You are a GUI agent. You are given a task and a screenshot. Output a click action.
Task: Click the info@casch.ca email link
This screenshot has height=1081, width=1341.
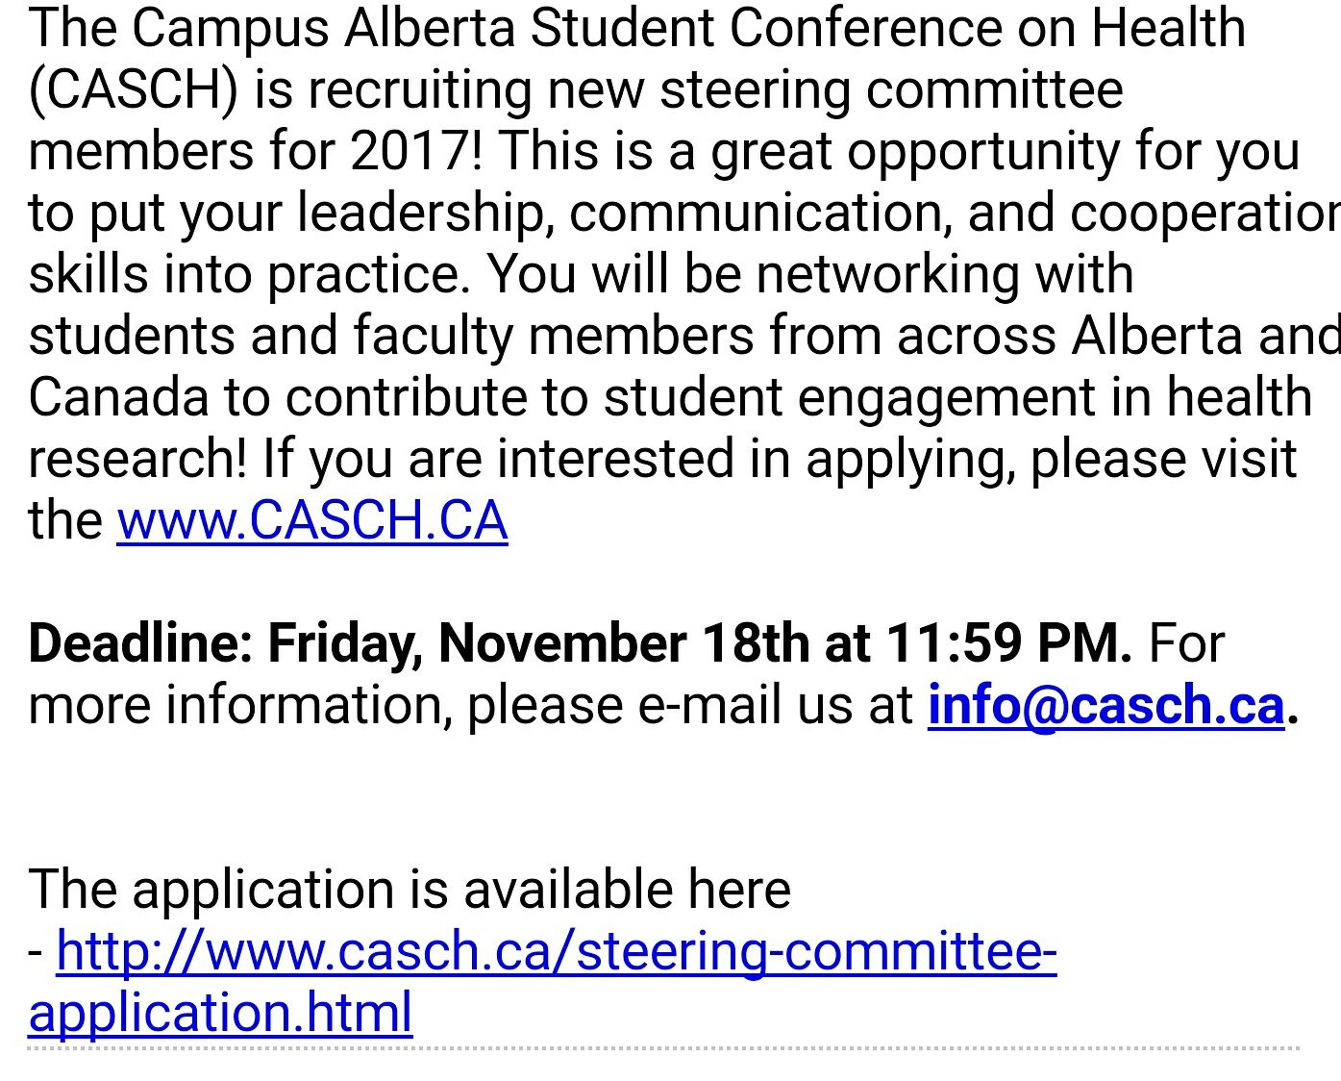pos(1105,705)
